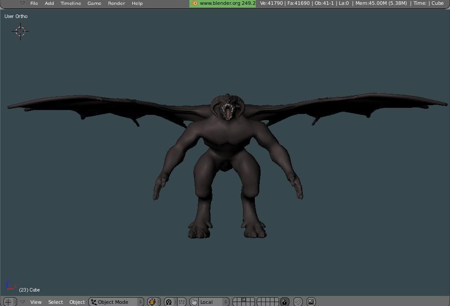Click the snap magnet icon
Screen dimensions: 450x306
click(x=298, y=302)
